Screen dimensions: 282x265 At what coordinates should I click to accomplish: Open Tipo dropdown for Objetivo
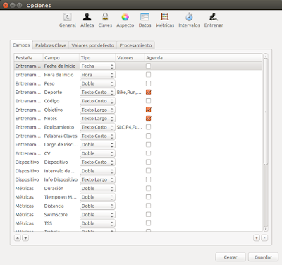[x=97, y=110]
